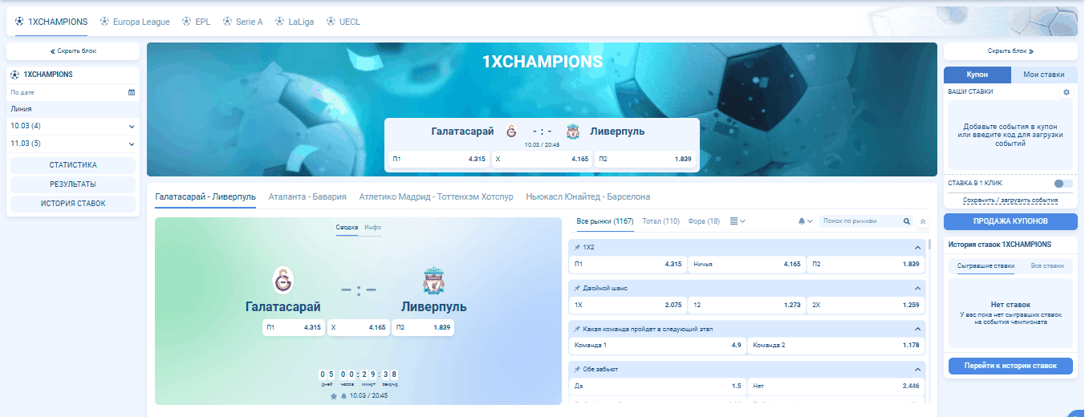
Task: Bet on Ничья 4.165 in 1X2 market
Action: [746, 264]
